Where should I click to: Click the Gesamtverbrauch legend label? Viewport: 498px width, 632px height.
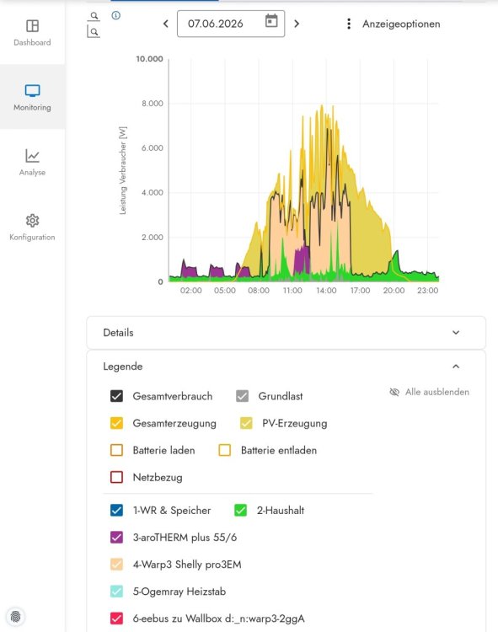173,396
